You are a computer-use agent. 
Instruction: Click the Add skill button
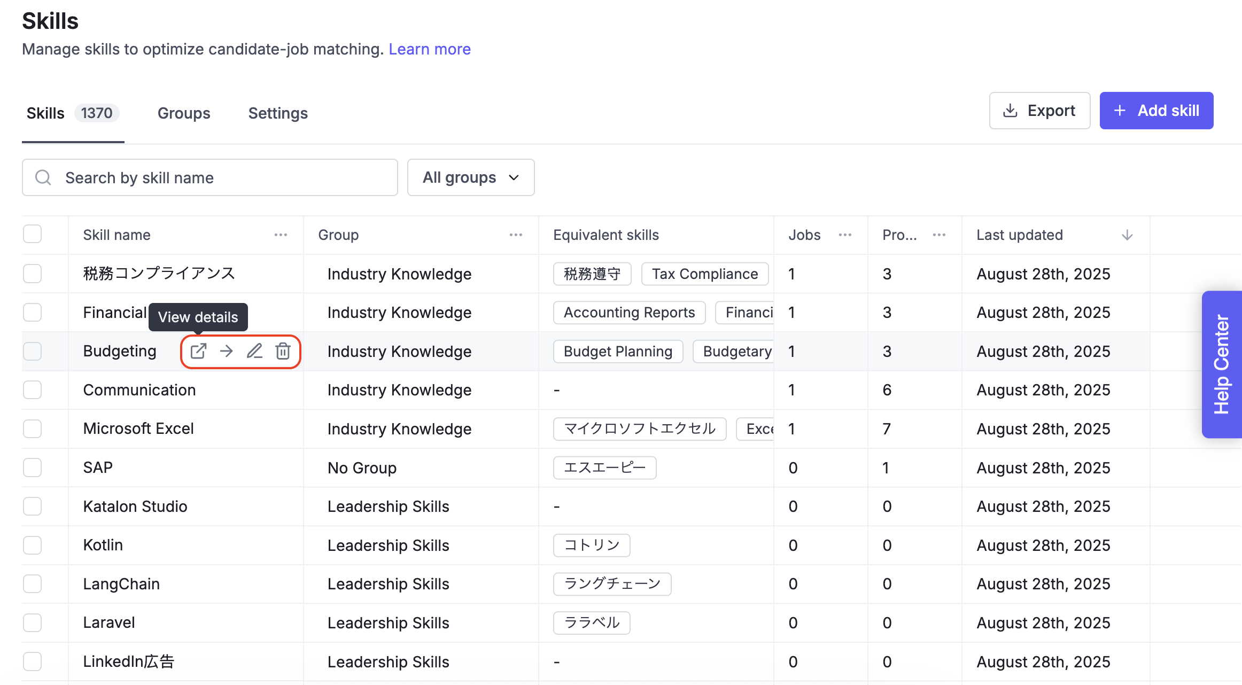(1156, 111)
